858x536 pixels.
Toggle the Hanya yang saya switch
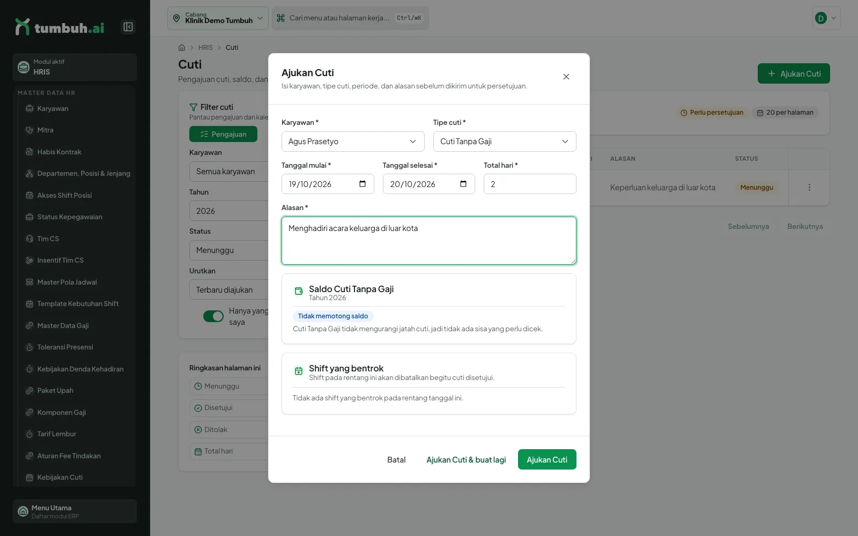click(x=213, y=316)
